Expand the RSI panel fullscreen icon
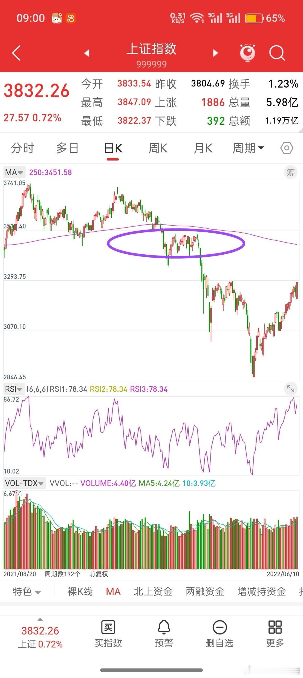303x678 pixels. (291, 389)
